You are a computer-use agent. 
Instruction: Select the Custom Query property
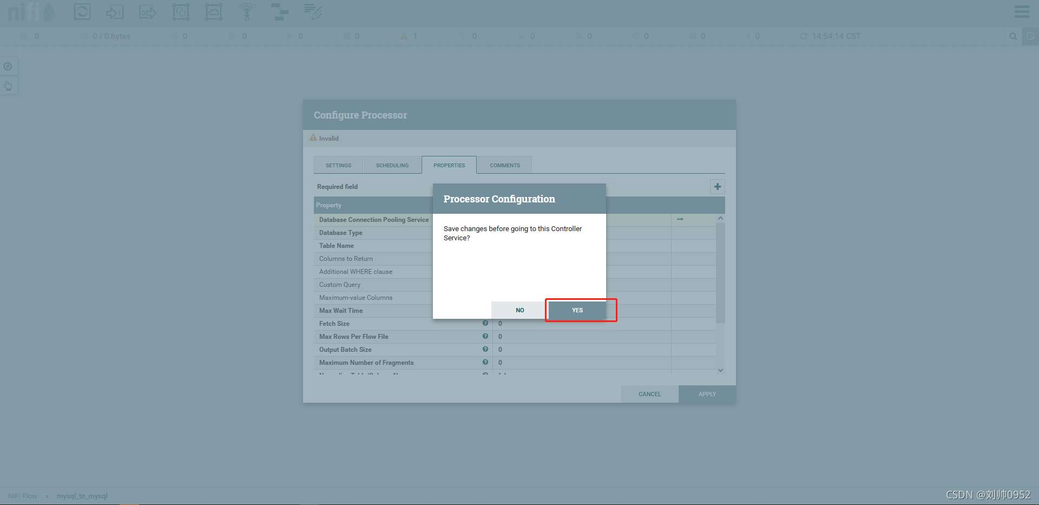(340, 285)
